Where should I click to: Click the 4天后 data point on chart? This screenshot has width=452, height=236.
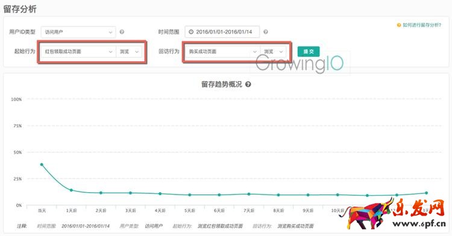160,194
